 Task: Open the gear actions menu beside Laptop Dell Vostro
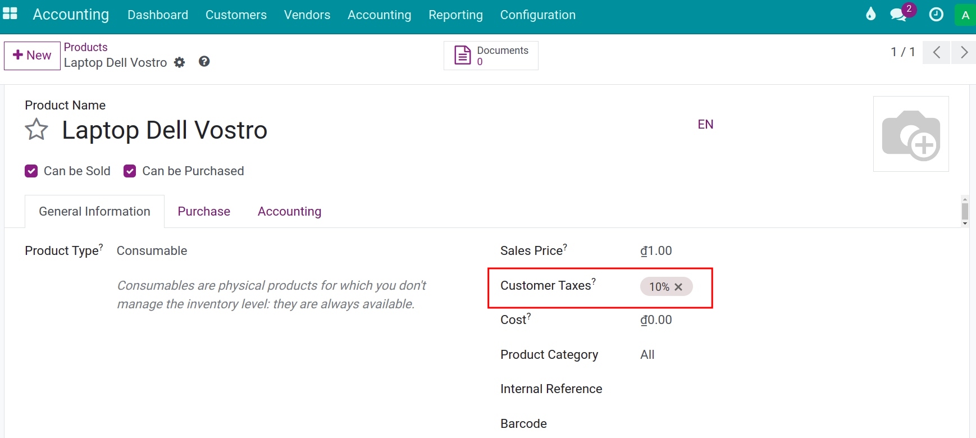(180, 62)
